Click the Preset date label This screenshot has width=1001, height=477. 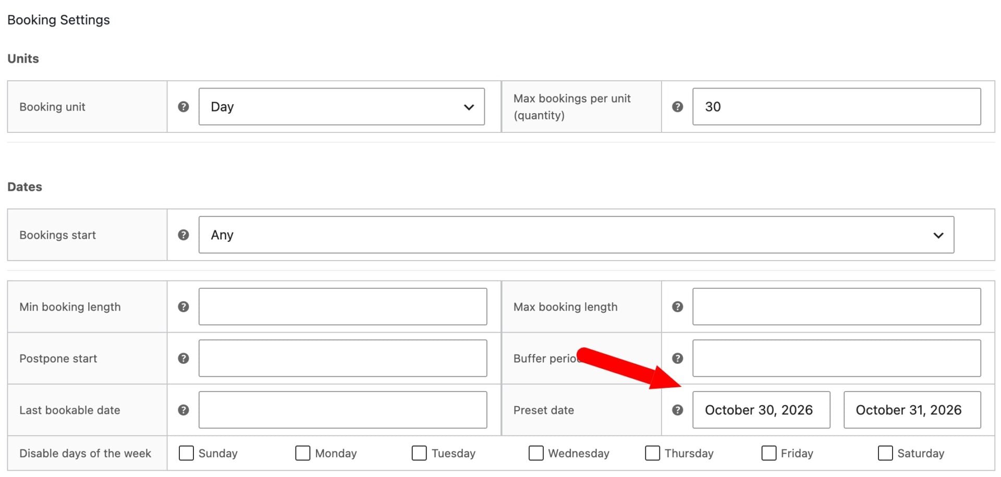pyautogui.click(x=543, y=410)
